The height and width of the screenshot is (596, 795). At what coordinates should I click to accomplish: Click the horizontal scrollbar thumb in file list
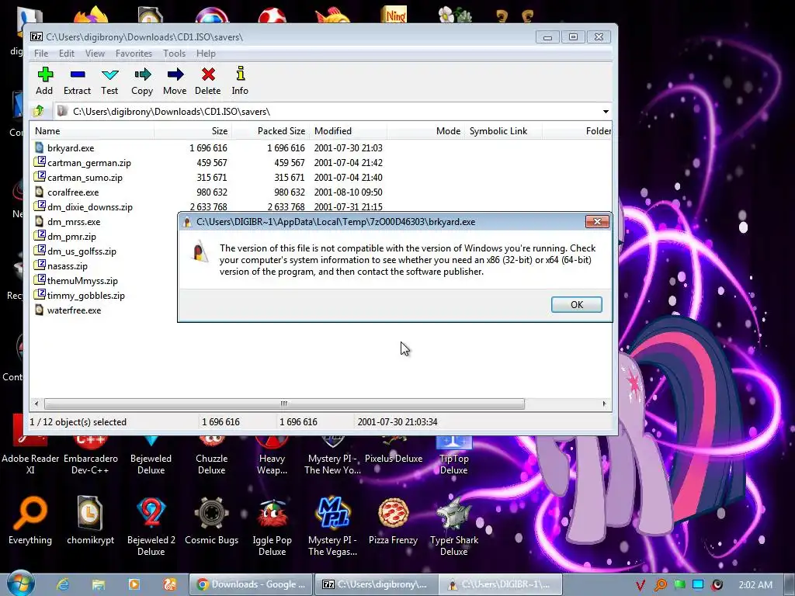point(284,404)
